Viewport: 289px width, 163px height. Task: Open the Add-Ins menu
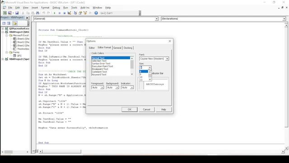(x=85, y=8)
